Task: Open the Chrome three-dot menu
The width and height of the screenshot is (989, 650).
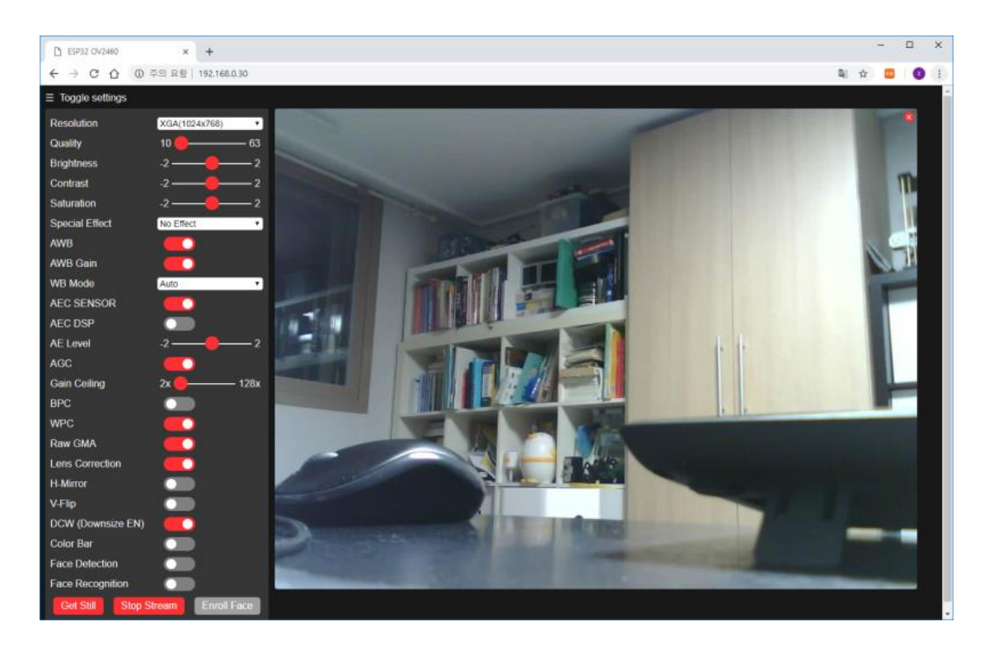Action: tap(938, 73)
